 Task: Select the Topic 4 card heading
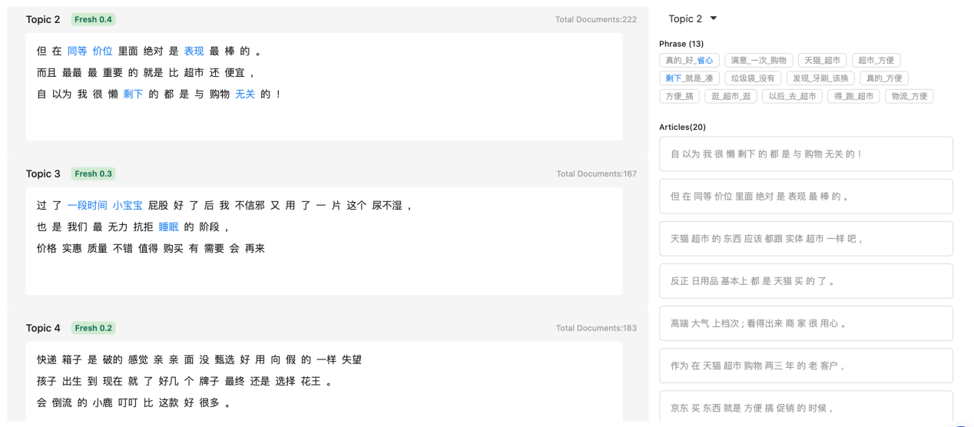pos(43,328)
